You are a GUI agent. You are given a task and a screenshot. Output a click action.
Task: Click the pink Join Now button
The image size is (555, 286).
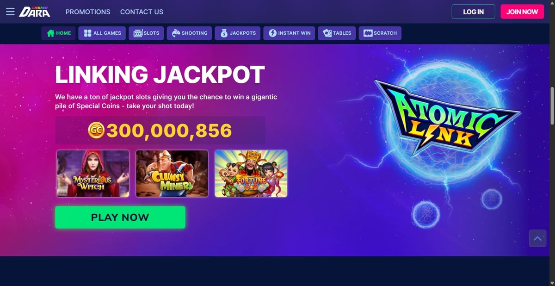click(x=522, y=12)
